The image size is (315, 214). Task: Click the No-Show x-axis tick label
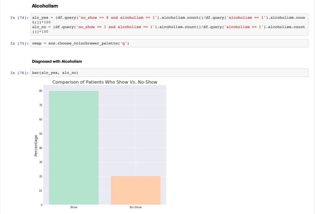[135, 207]
